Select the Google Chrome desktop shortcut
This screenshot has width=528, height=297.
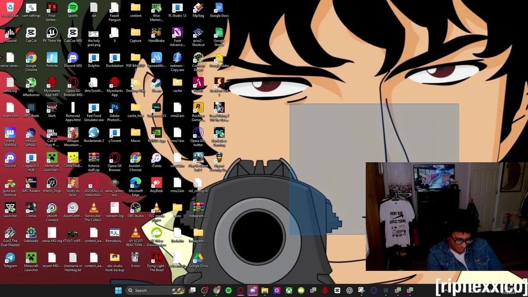point(31,62)
